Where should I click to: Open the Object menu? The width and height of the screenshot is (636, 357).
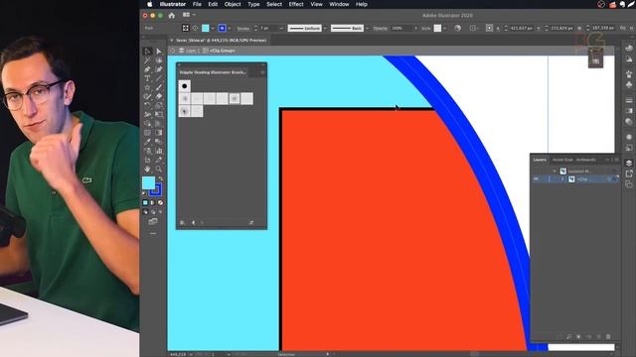[x=233, y=4]
